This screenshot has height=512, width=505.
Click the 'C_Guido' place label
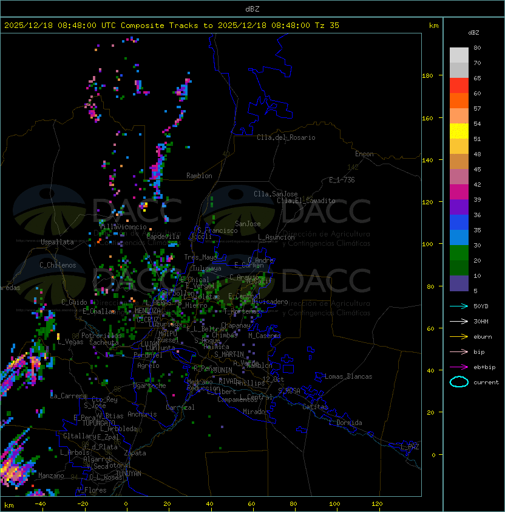[74, 302]
